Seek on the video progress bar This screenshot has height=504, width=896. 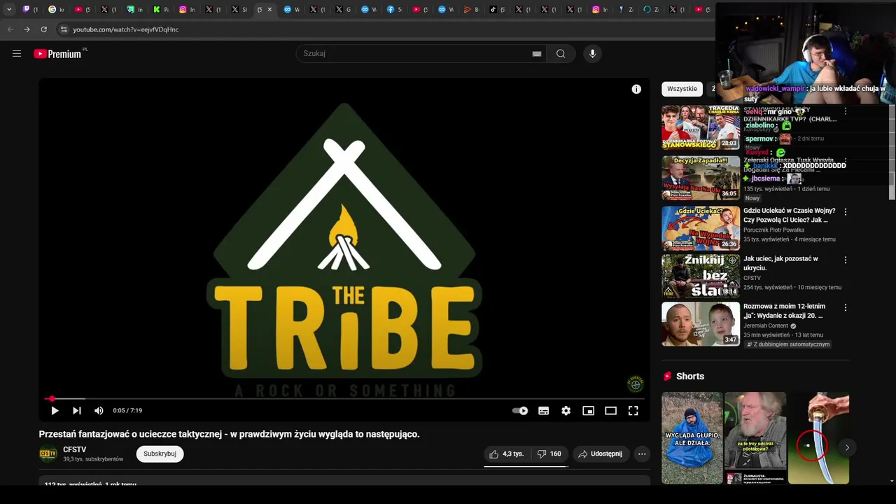coord(343,399)
